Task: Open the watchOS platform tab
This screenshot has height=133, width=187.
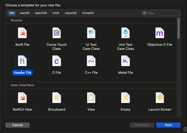Action: (41, 13)
